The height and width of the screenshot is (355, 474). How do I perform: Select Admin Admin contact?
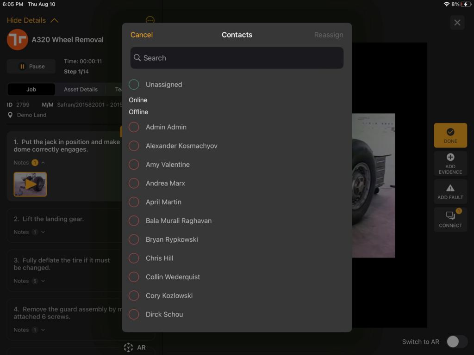237,127
